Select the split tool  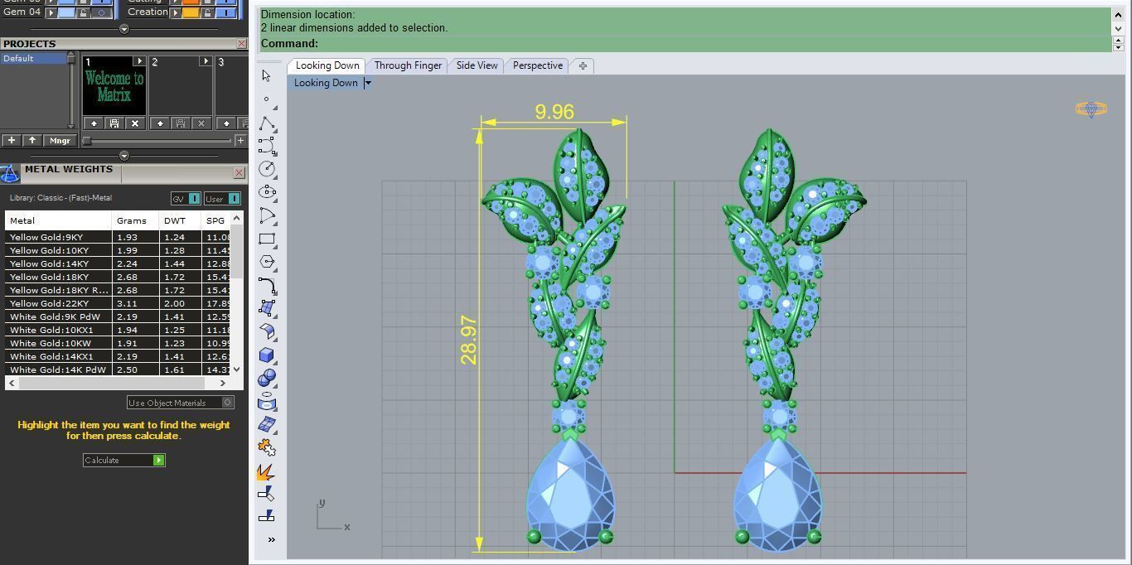266,516
